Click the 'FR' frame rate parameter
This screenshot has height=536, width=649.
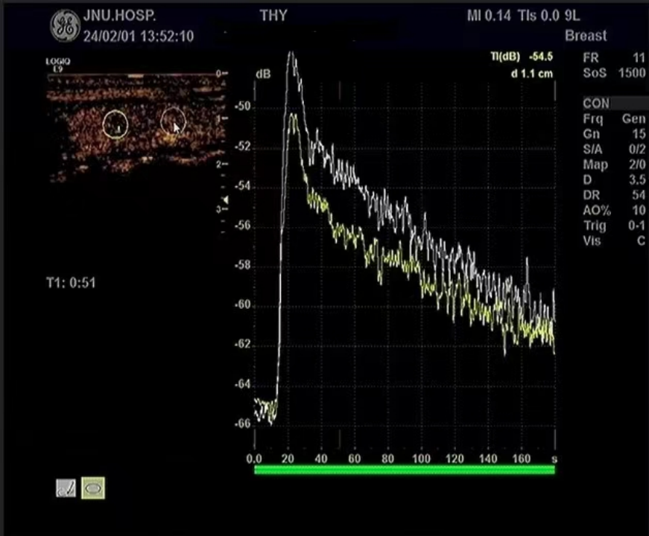[x=614, y=57]
